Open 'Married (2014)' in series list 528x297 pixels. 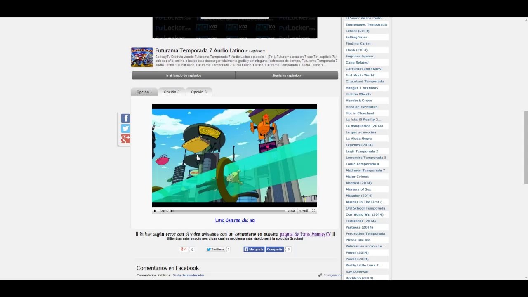pos(359,183)
